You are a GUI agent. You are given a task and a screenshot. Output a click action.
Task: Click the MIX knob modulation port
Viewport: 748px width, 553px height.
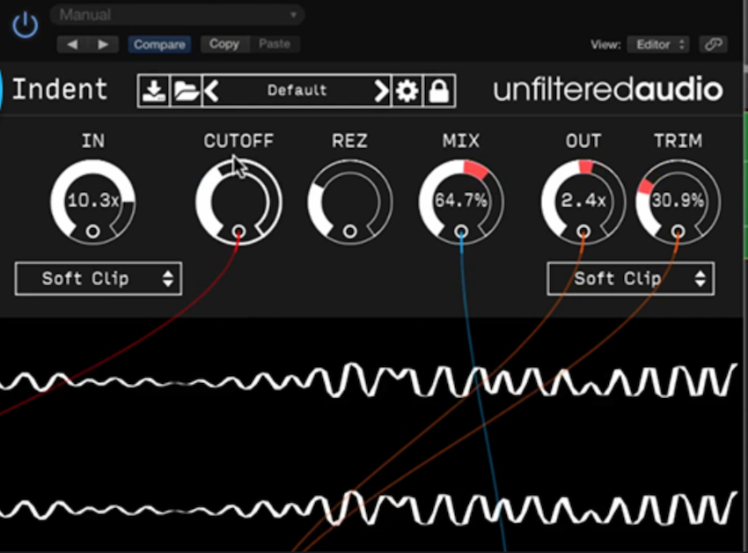[461, 232]
